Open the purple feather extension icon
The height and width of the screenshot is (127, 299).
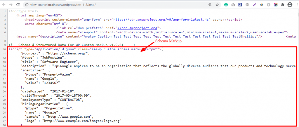254,5
